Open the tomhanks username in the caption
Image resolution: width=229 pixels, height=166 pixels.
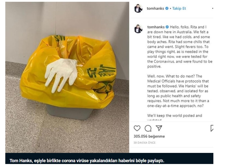(x=156, y=27)
